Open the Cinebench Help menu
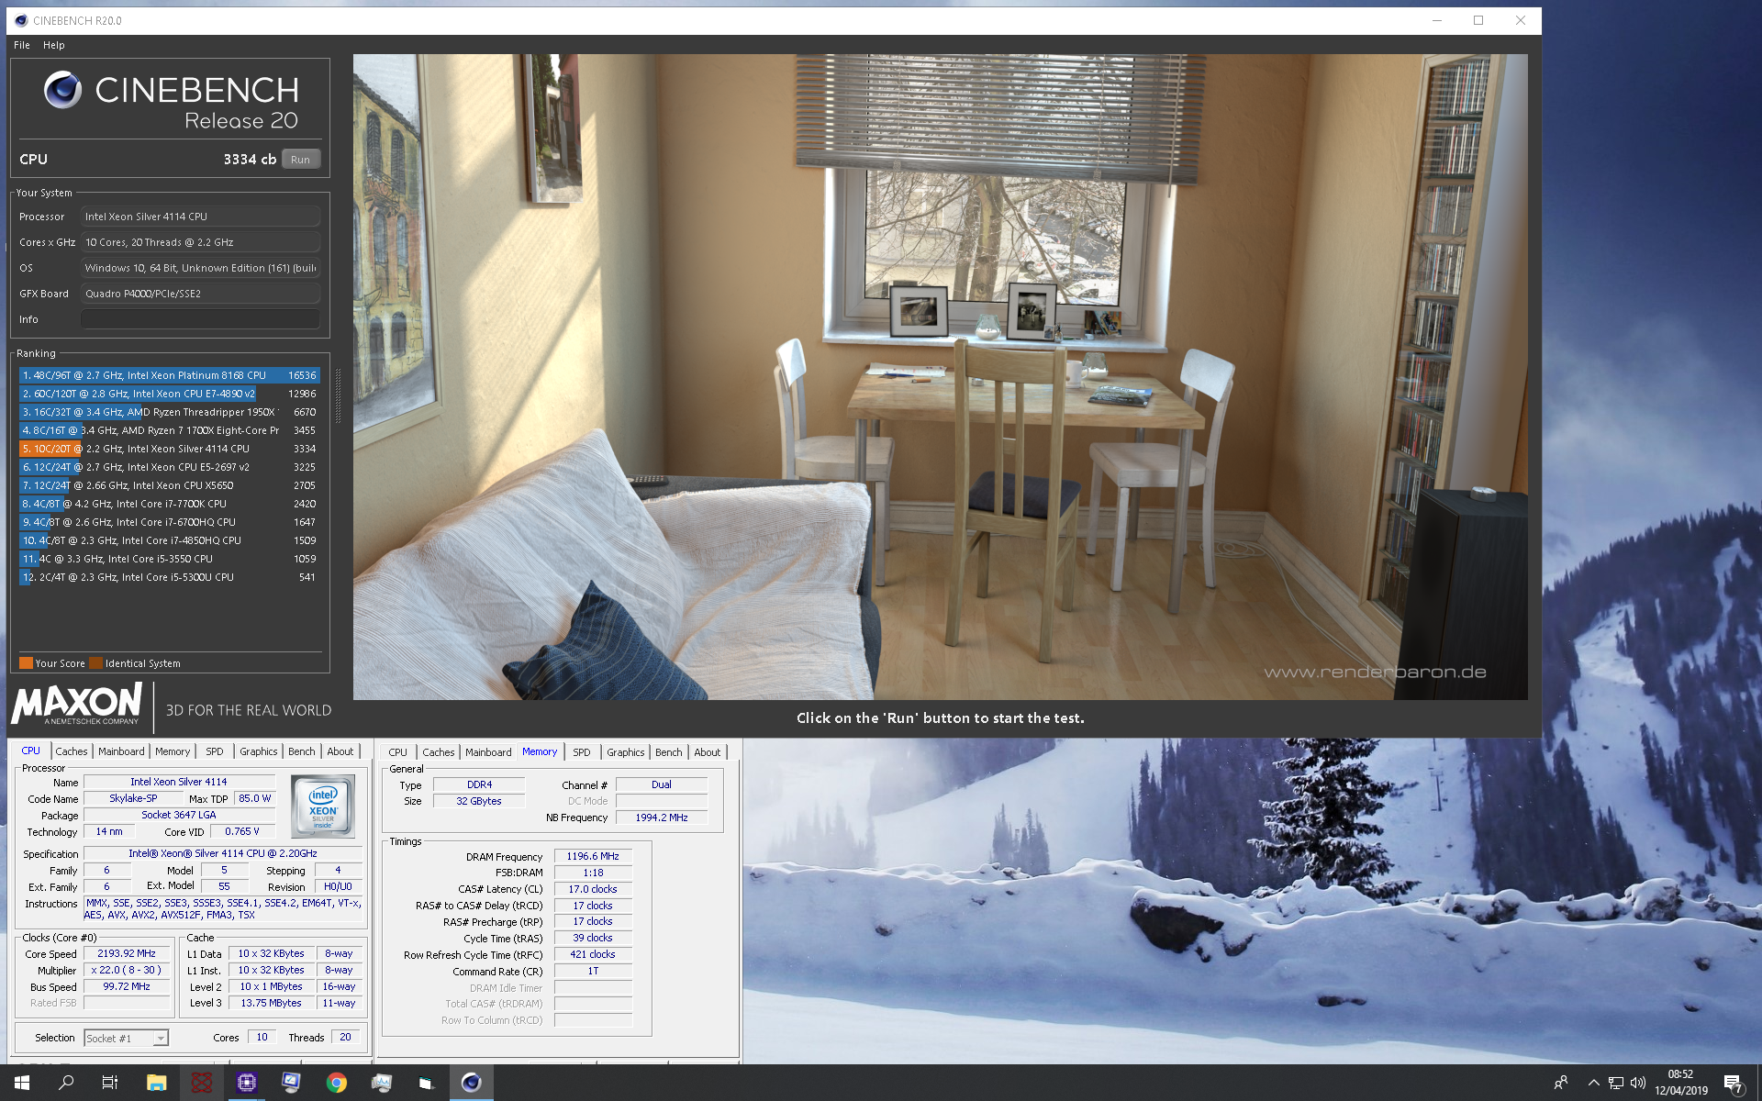This screenshot has width=1762, height=1101. tap(54, 45)
